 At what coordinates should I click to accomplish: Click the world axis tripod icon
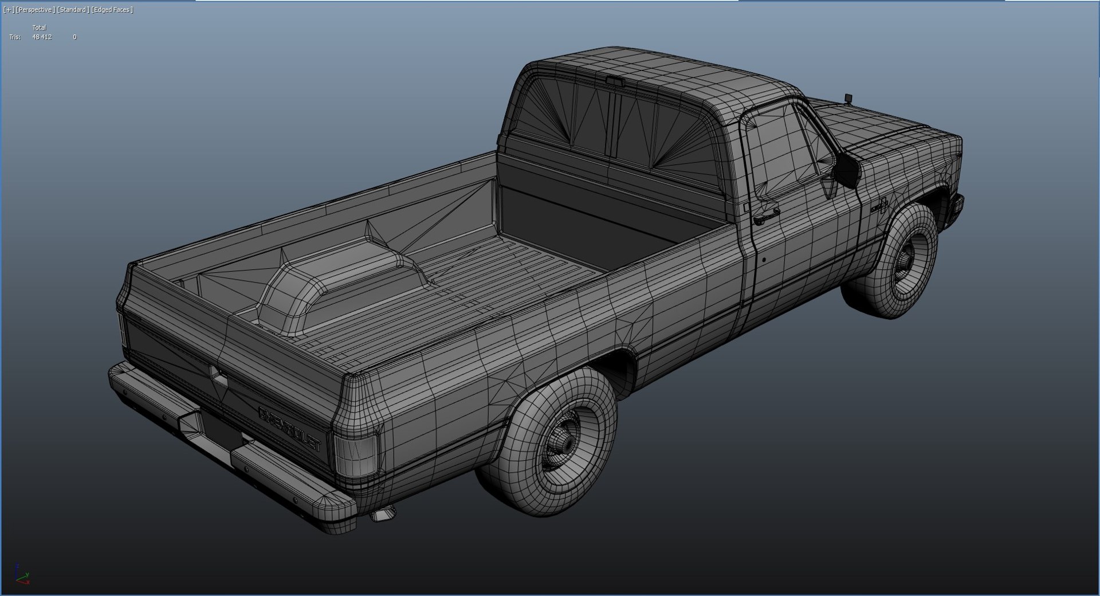pyautogui.click(x=22, y=574)
